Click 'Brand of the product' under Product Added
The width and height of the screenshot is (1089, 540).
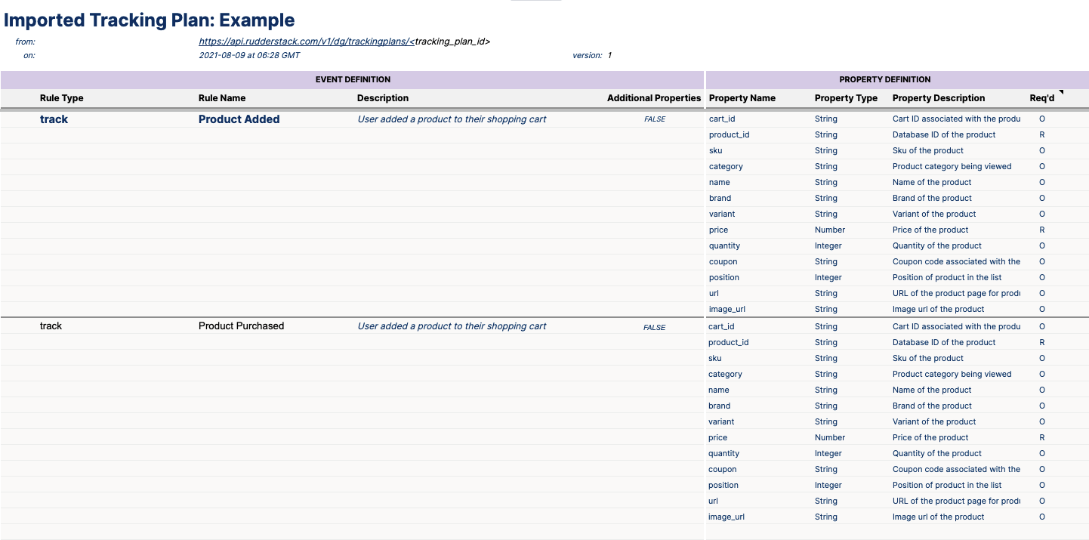[x=932, y=198]
